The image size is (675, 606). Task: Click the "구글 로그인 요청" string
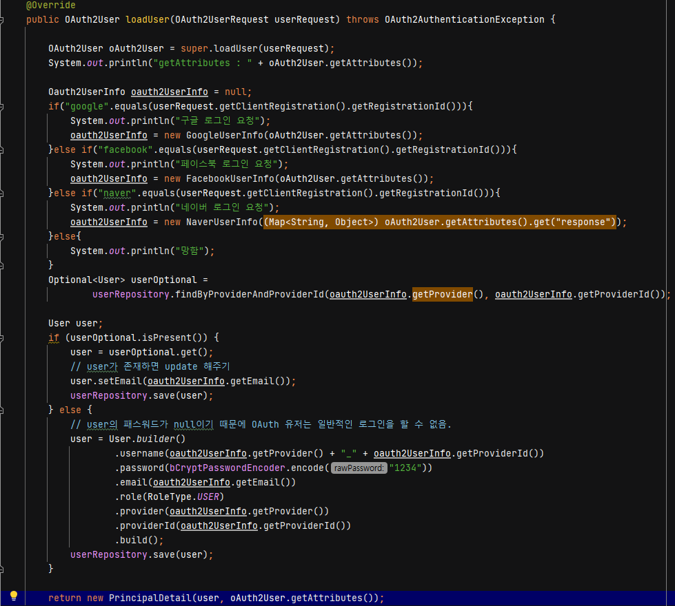click(219, 121)
